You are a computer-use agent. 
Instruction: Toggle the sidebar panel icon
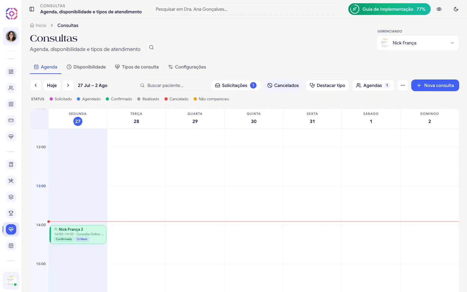point(32,9)
